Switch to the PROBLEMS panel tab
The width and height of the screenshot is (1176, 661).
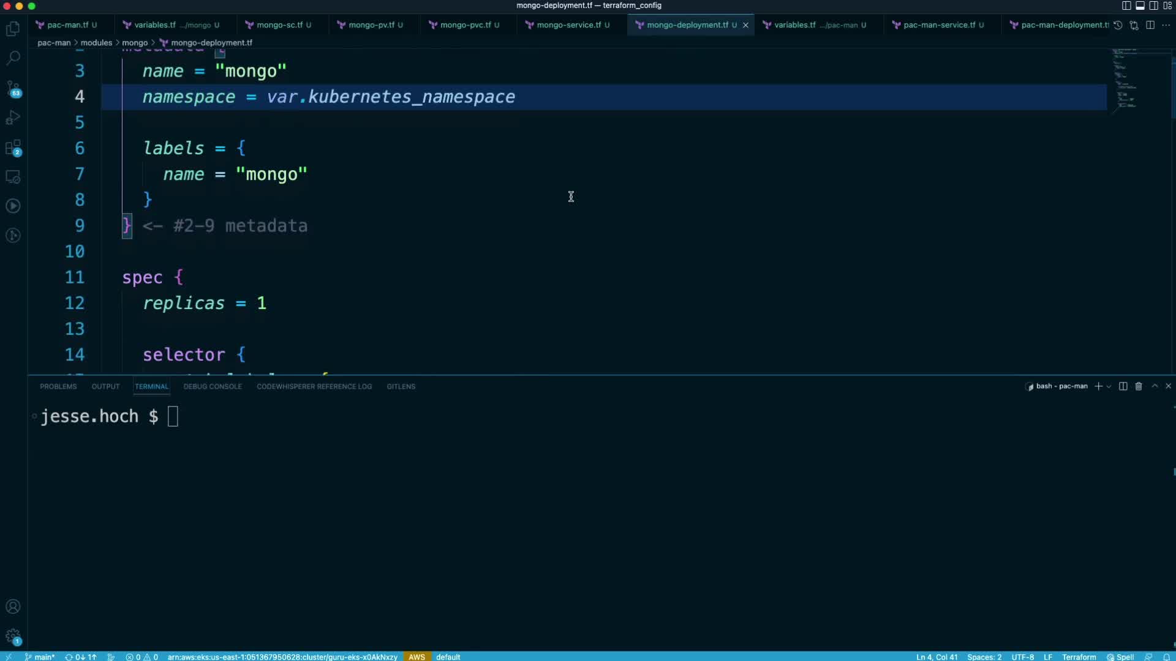[x=58, y=386]
